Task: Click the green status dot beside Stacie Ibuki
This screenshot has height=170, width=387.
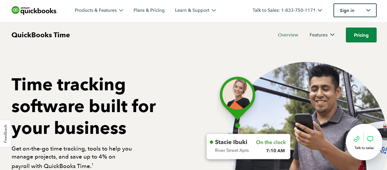Action: tap(211, 142)
